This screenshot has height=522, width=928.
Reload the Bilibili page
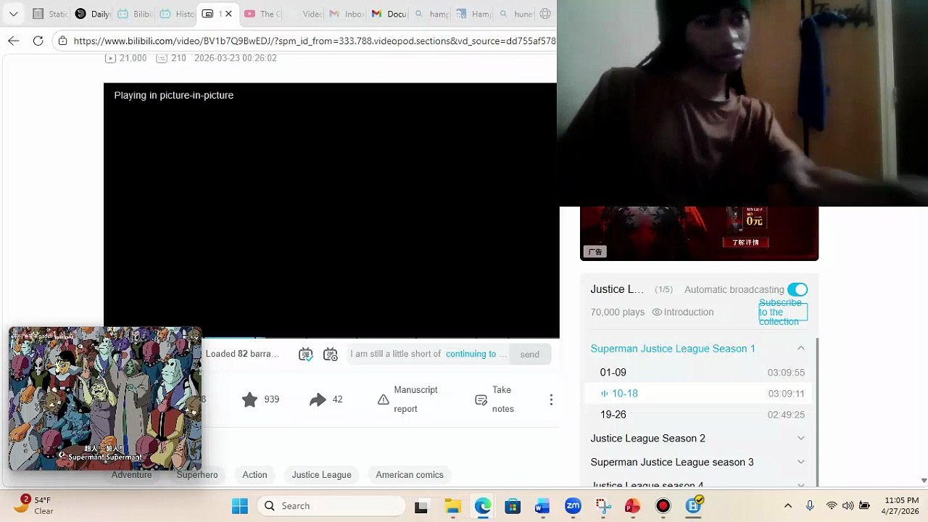38,41
